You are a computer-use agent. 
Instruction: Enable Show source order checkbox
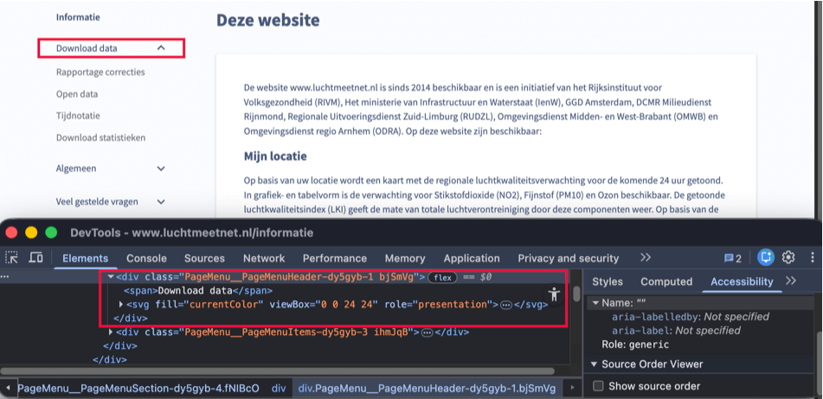tap(598, 386)
